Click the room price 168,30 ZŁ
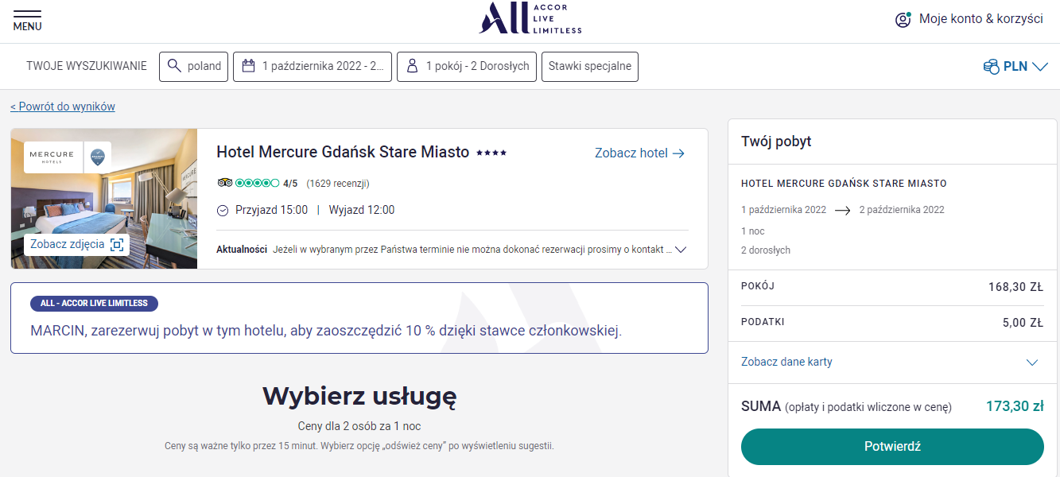This screenshot has width=1060, height=477. [1015, 287]
